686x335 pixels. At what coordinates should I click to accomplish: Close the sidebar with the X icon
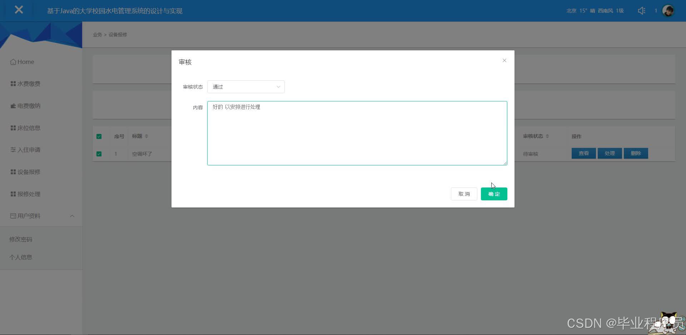[x=19, y=10]
